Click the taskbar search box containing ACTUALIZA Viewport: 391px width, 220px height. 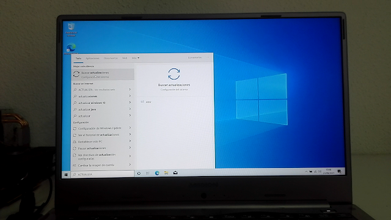coord(103,174)
